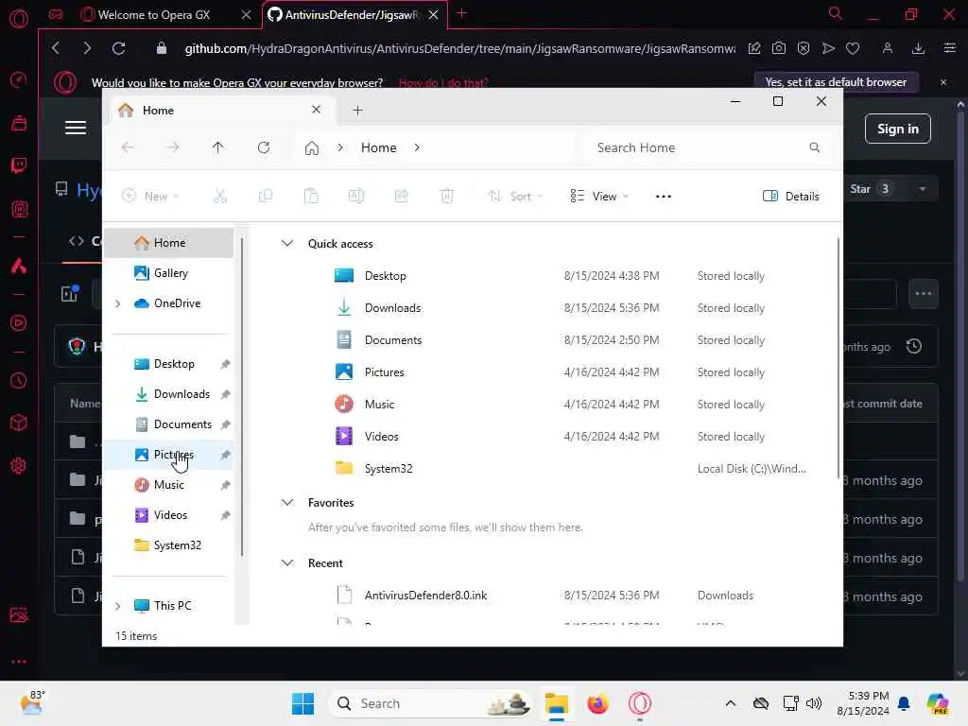968x726 pixels.
Task: Open Opera GX sidebar settings gear
Action: pyautogui.click(x=19, y=465)
